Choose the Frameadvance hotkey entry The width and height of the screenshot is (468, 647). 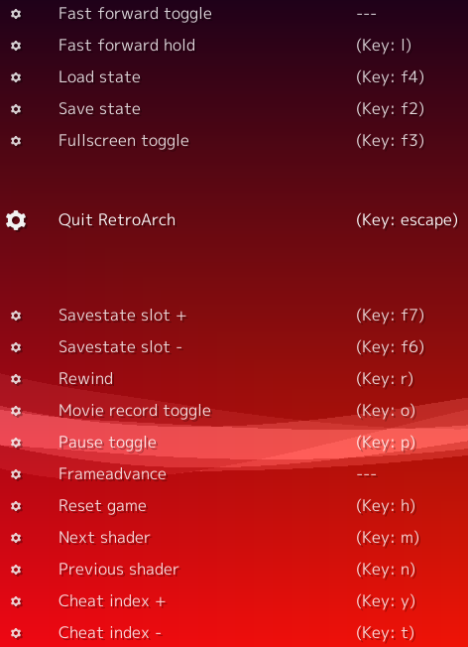[x=234, y=474]
